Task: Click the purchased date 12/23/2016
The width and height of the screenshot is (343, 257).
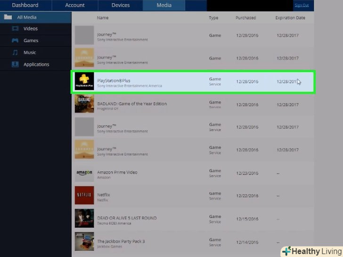Action: 247,173
